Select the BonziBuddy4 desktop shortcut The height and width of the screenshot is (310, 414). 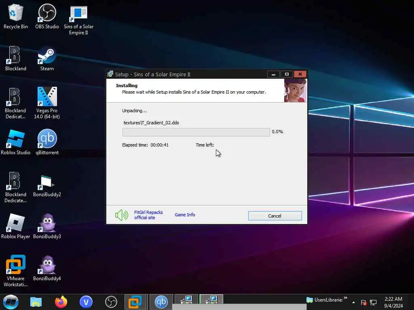(x=47, y=268)
